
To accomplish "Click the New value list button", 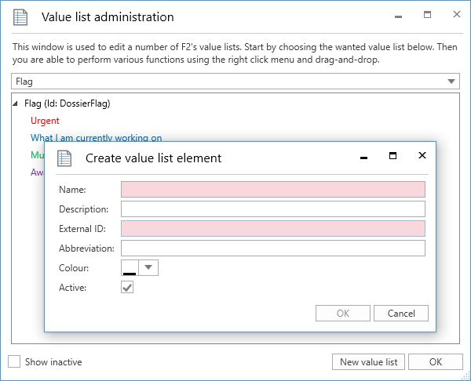I will click(368, 361).
